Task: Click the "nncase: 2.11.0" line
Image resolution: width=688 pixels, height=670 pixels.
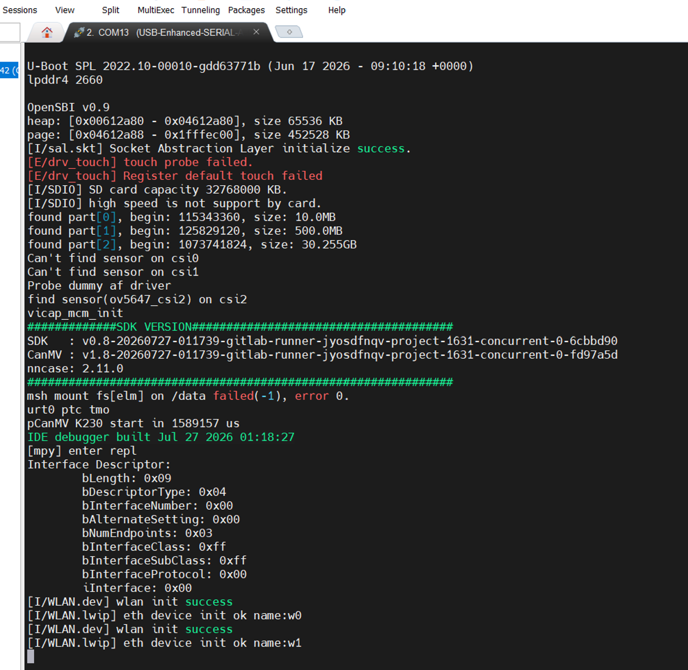Action: [x=75, y=369]
